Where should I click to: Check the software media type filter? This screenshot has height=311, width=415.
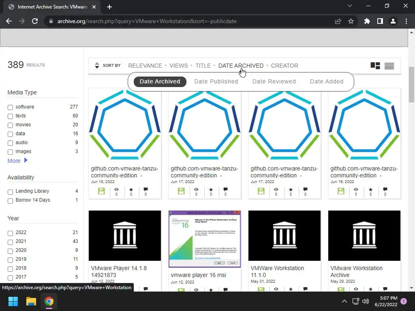[x=10, y=107]
